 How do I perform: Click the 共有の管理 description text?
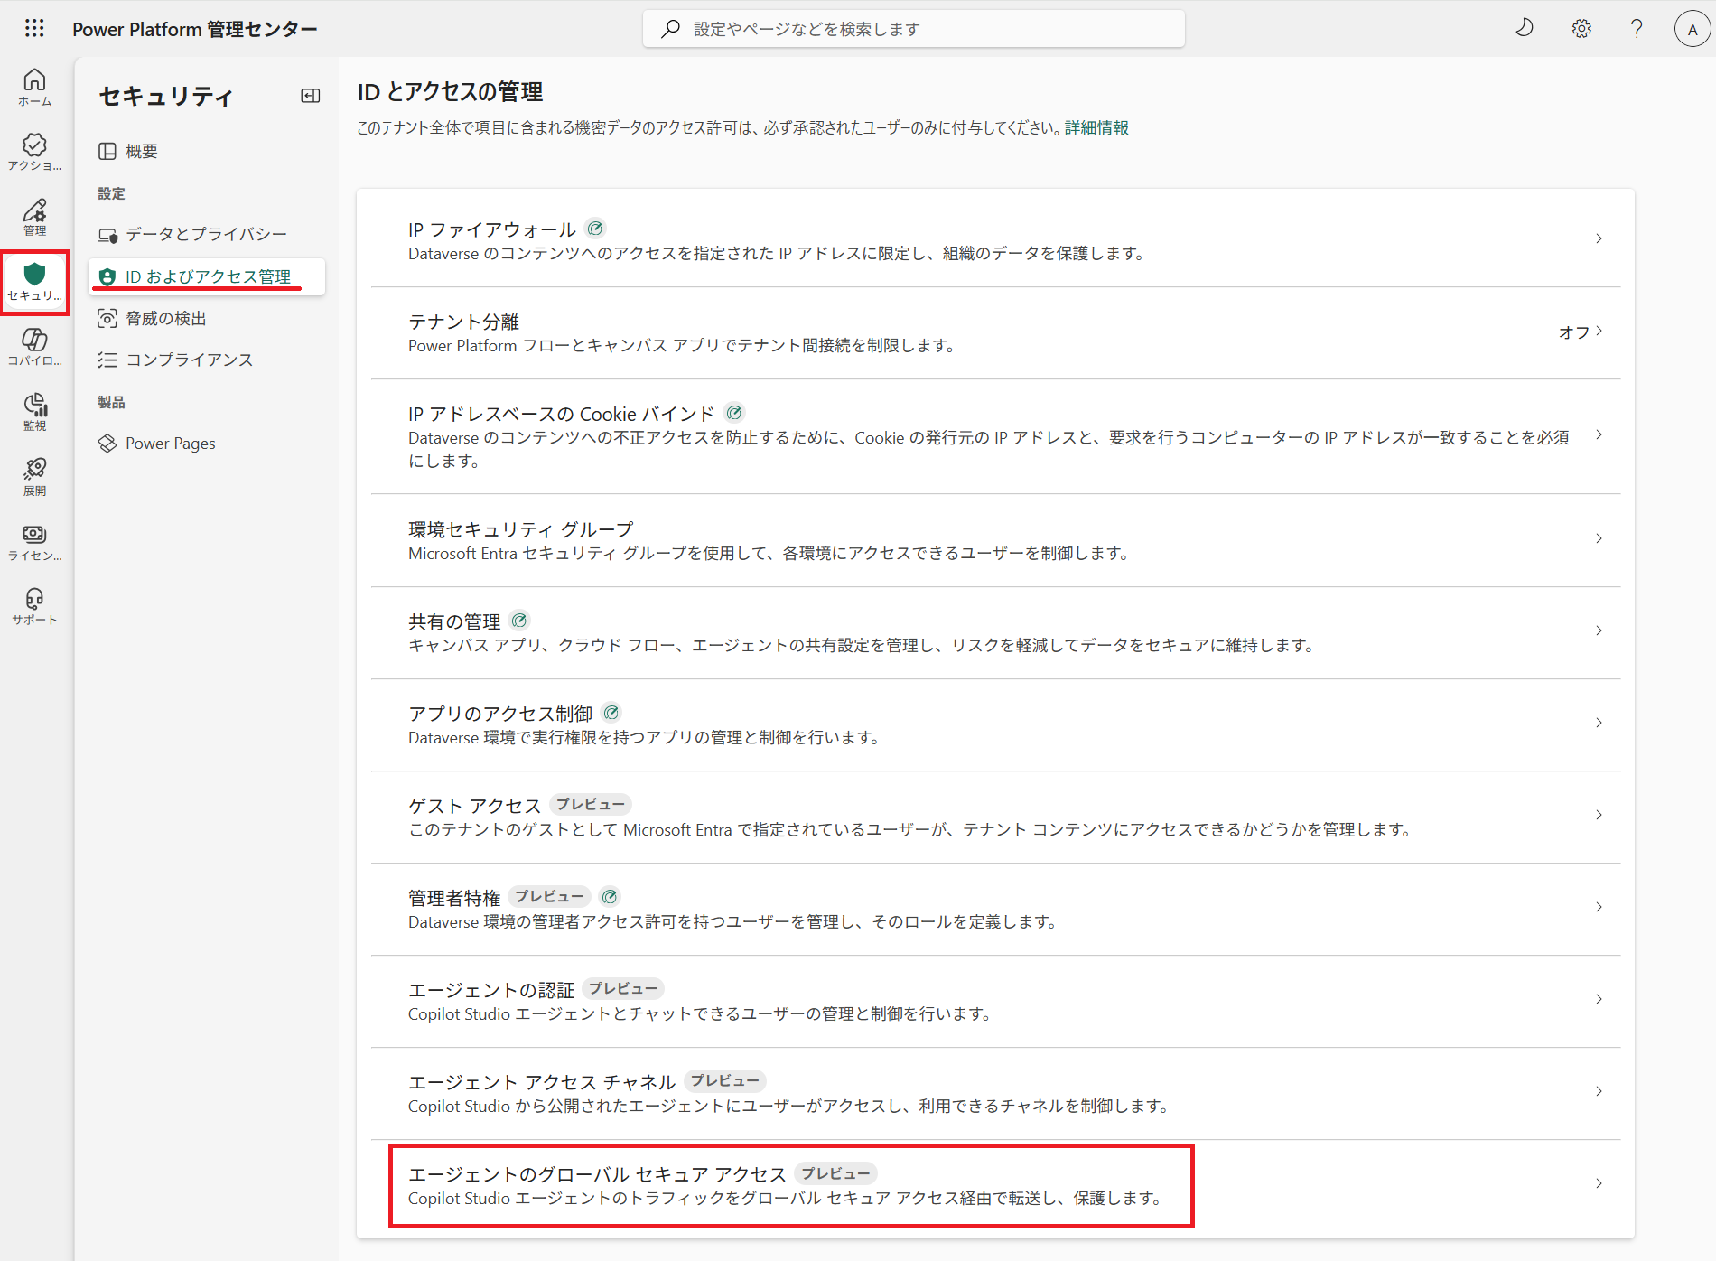tap(863, 646)
